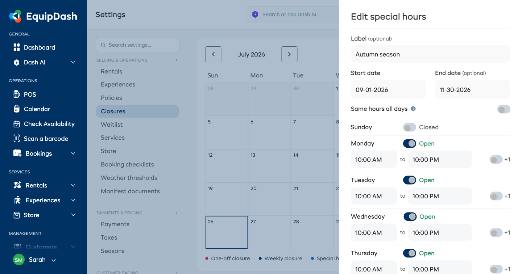Toggle Thursday open switch

pos(410,253)
